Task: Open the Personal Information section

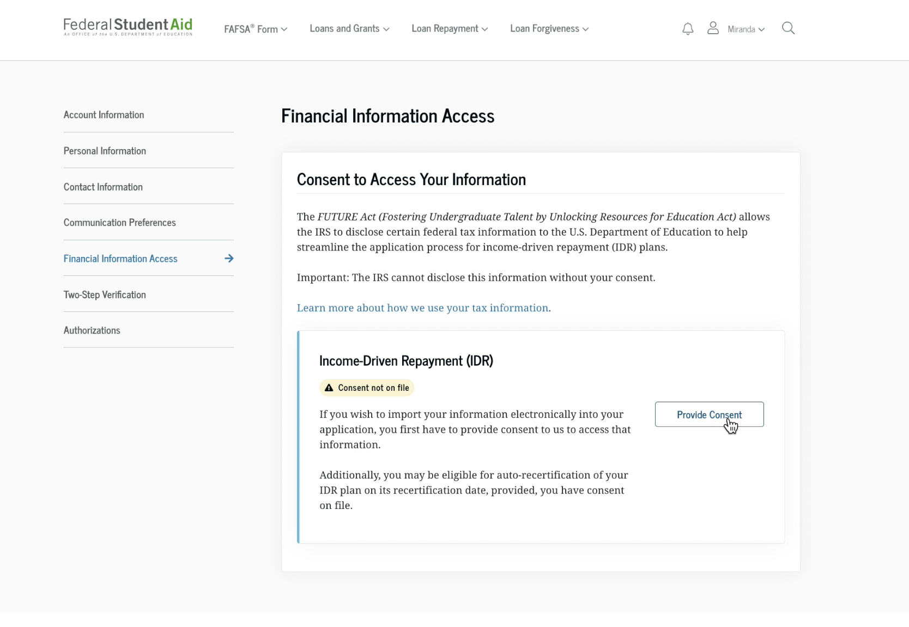Action: coord(105,151)
